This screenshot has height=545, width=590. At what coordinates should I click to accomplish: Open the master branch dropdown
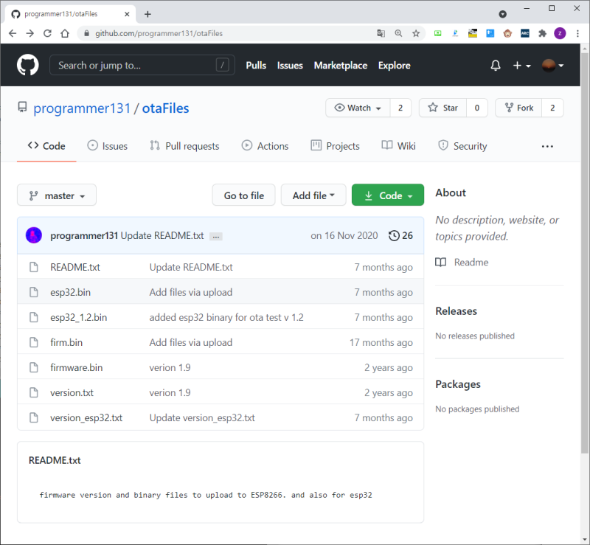56,195
